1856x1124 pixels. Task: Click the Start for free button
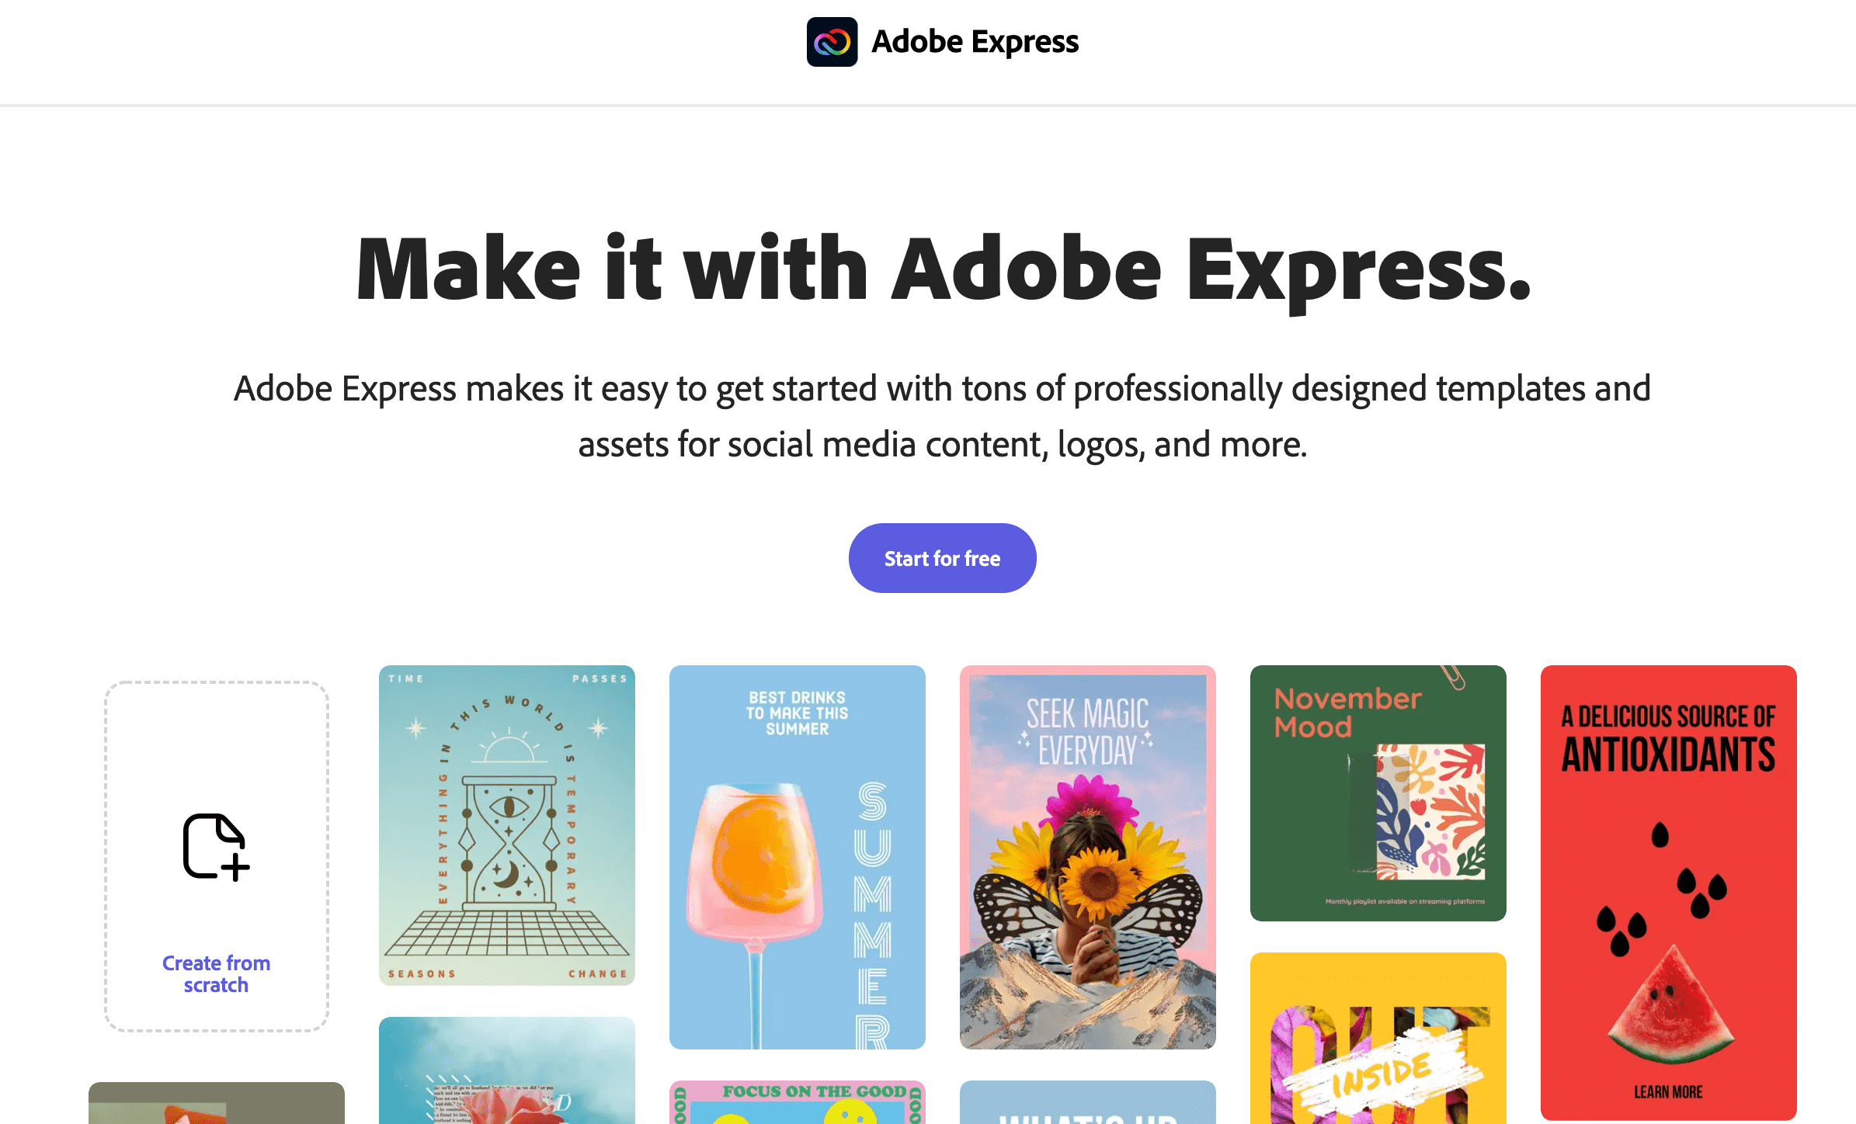coord(942,558)
